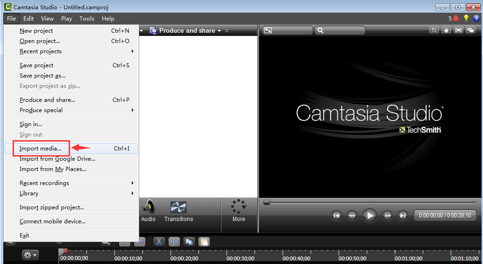Click the magnifier zoom box above preview
This screenshot has height=264, width=483.
coord(340,30)
